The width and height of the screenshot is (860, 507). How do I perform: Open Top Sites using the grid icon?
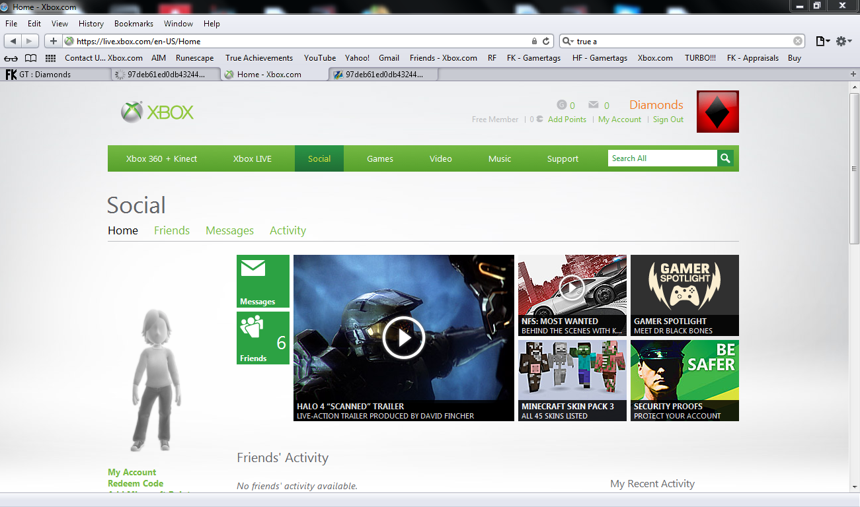[50, 58]
